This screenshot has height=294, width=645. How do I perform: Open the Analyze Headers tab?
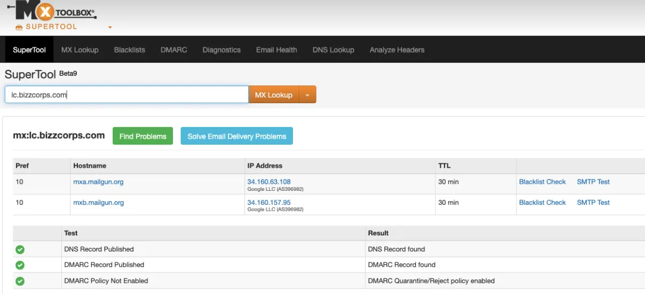(x=397, y=49)
